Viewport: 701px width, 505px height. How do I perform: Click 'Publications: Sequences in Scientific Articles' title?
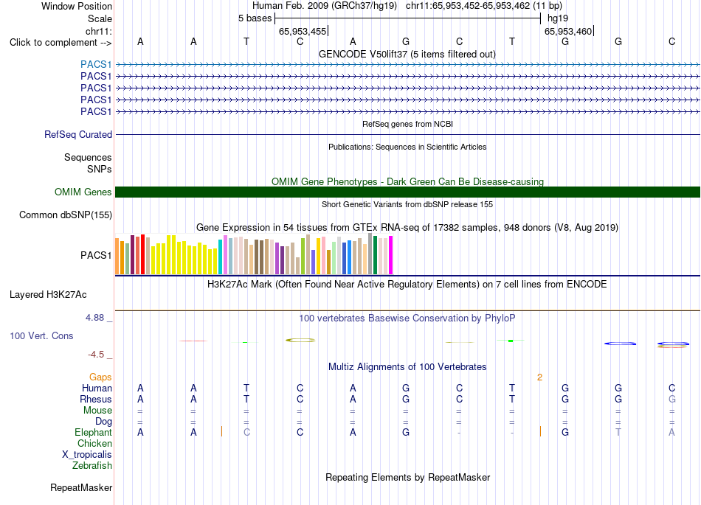[407, 147]
